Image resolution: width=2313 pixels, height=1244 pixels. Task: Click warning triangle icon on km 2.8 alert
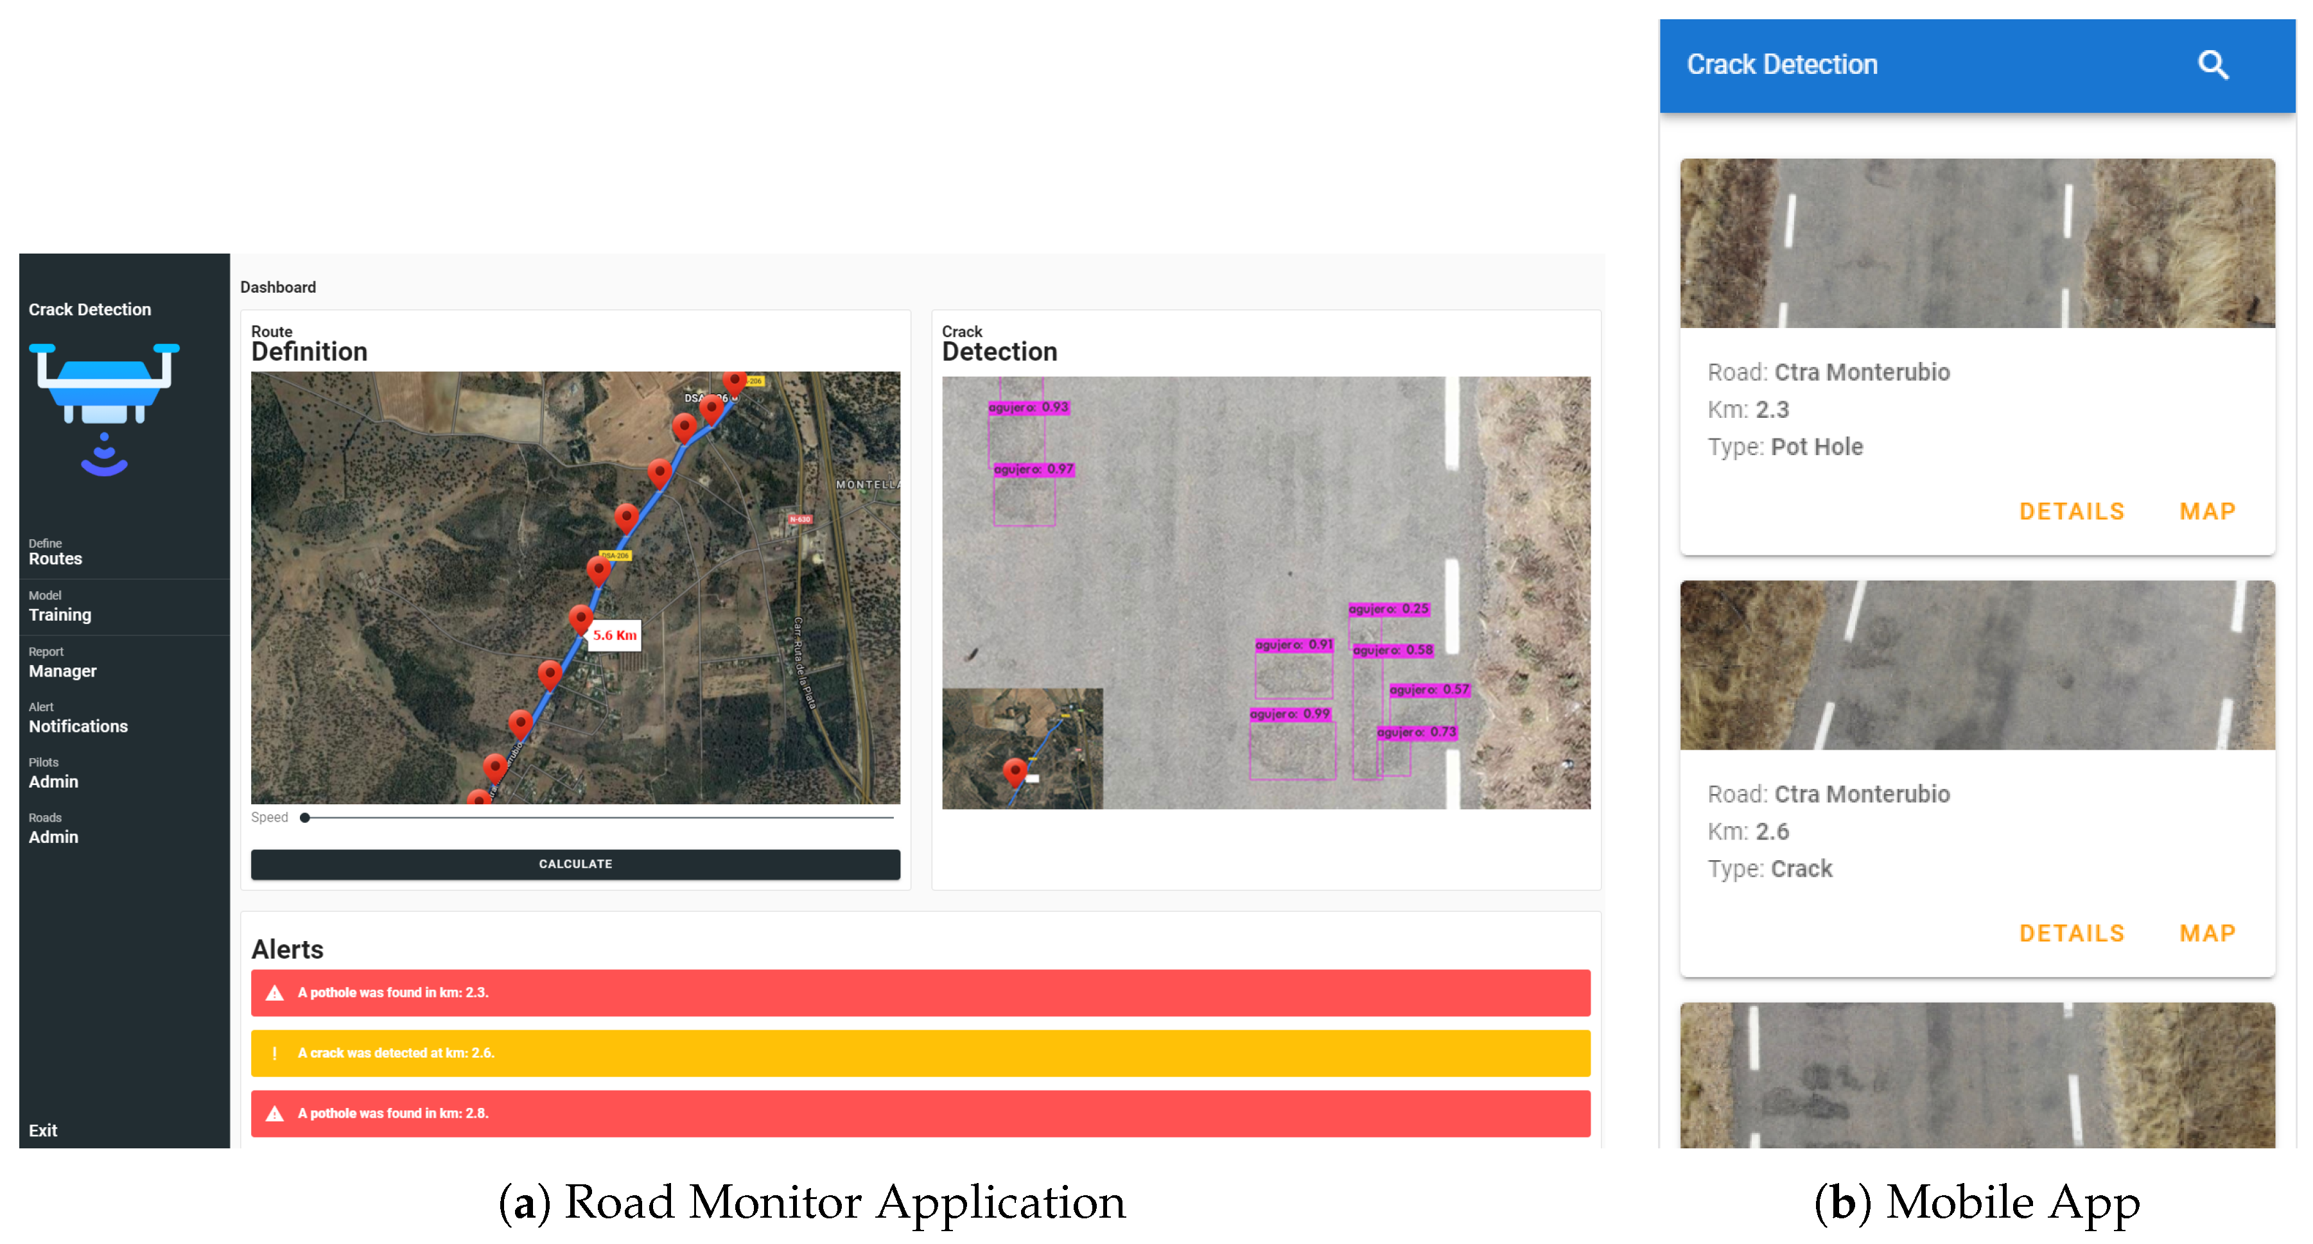click(x=275, y=1113)
